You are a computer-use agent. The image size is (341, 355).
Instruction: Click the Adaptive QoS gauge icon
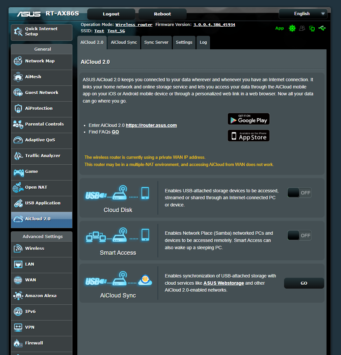pyautogui.click(x=18, y=140)
